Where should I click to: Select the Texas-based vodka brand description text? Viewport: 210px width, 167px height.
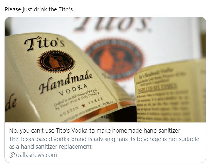tap(104, 143)
